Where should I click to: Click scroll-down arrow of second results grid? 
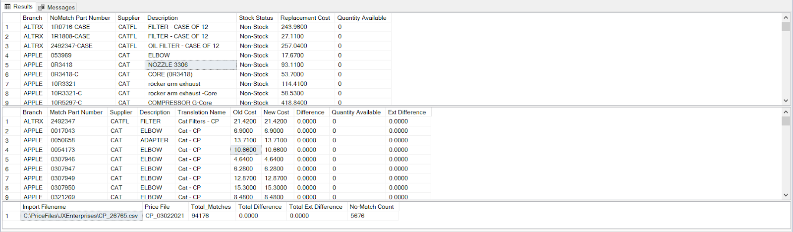786,195
